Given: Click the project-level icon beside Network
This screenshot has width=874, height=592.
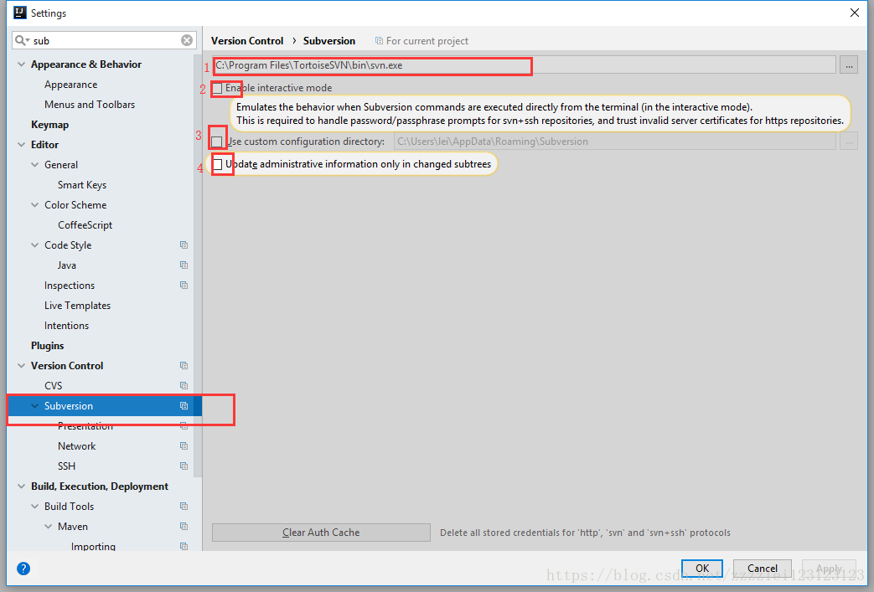Looking at the screenshot, I should (x=184, y=446).
